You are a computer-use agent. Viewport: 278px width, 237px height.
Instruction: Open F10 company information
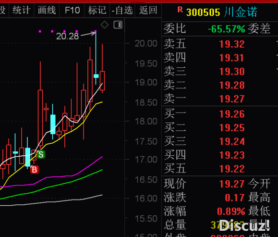(x=72, y=10)
